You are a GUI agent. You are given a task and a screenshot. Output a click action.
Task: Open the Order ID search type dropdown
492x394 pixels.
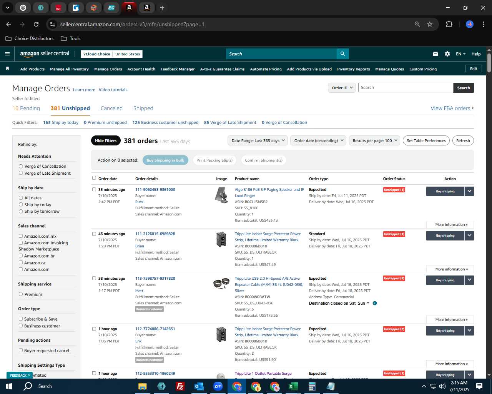point(342,88)
